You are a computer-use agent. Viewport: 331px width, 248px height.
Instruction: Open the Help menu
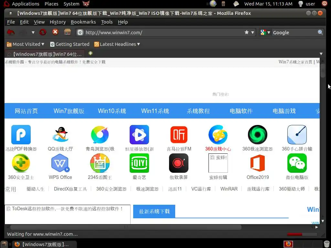(x=123, y=22)
